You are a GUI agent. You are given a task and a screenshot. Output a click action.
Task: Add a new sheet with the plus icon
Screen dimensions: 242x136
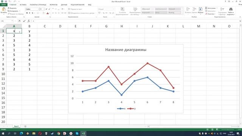pyautogui.click(x=25, y=126)
